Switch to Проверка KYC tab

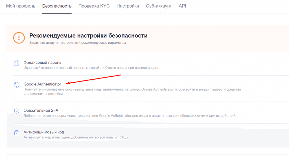pos(94,6)
